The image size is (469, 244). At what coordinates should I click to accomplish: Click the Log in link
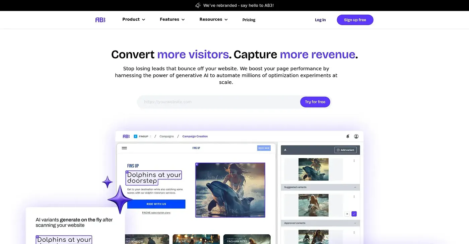[x=320, y=20]
